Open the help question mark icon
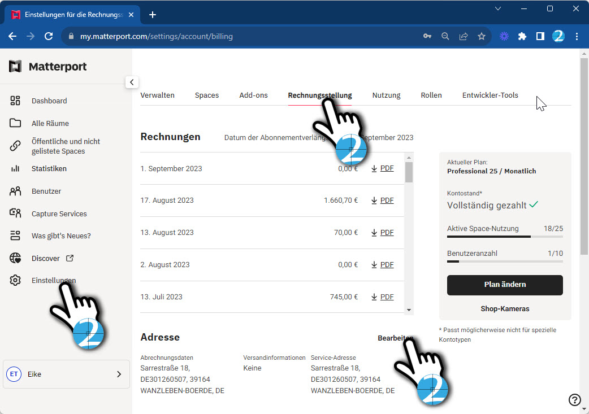This screenshot has width=589, height=414. click(x=575, y=400)
